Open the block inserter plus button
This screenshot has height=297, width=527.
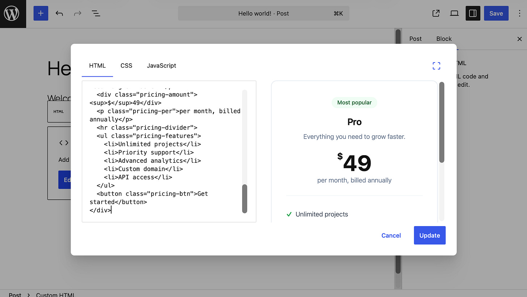tap(41, 13)
